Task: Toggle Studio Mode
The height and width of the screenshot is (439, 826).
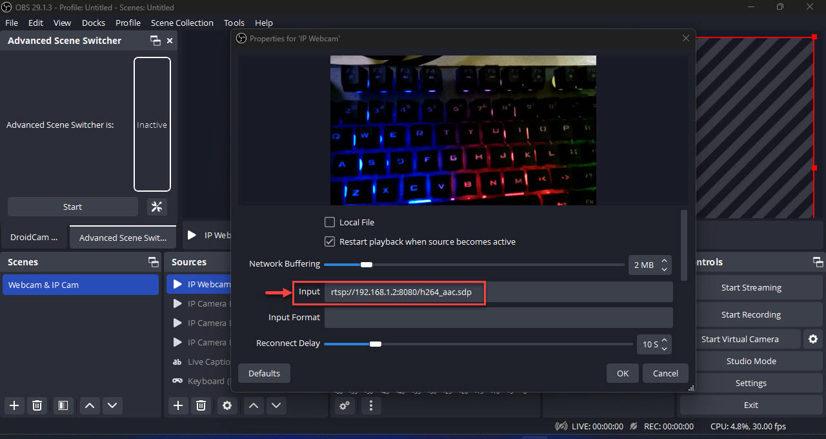Action: [x=751, y=361]
